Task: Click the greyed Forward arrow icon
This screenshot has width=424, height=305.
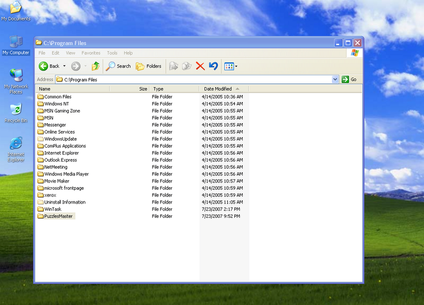Action: tap(76, 66)
